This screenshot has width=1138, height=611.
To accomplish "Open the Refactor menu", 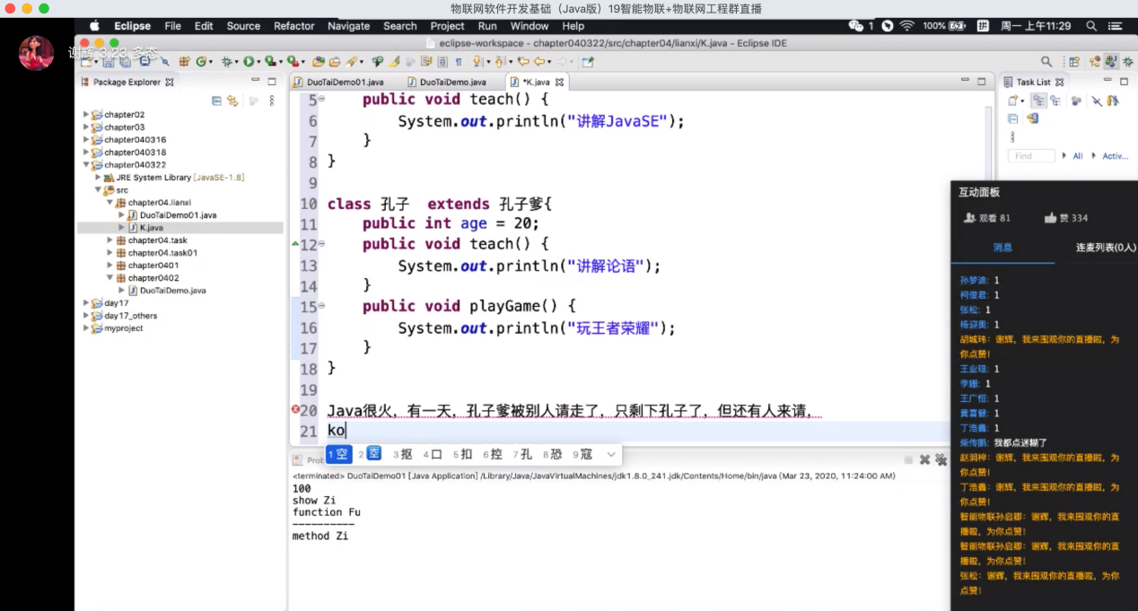I will point(293,26).
